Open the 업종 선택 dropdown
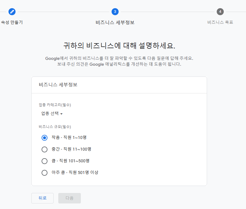 (x=52, y=114)
